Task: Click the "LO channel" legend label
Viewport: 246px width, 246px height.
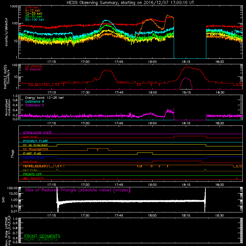Action: pyautogui.click(x=34, y=66)
